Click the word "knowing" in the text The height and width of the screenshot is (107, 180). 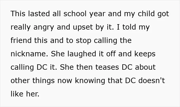(90, 81)
